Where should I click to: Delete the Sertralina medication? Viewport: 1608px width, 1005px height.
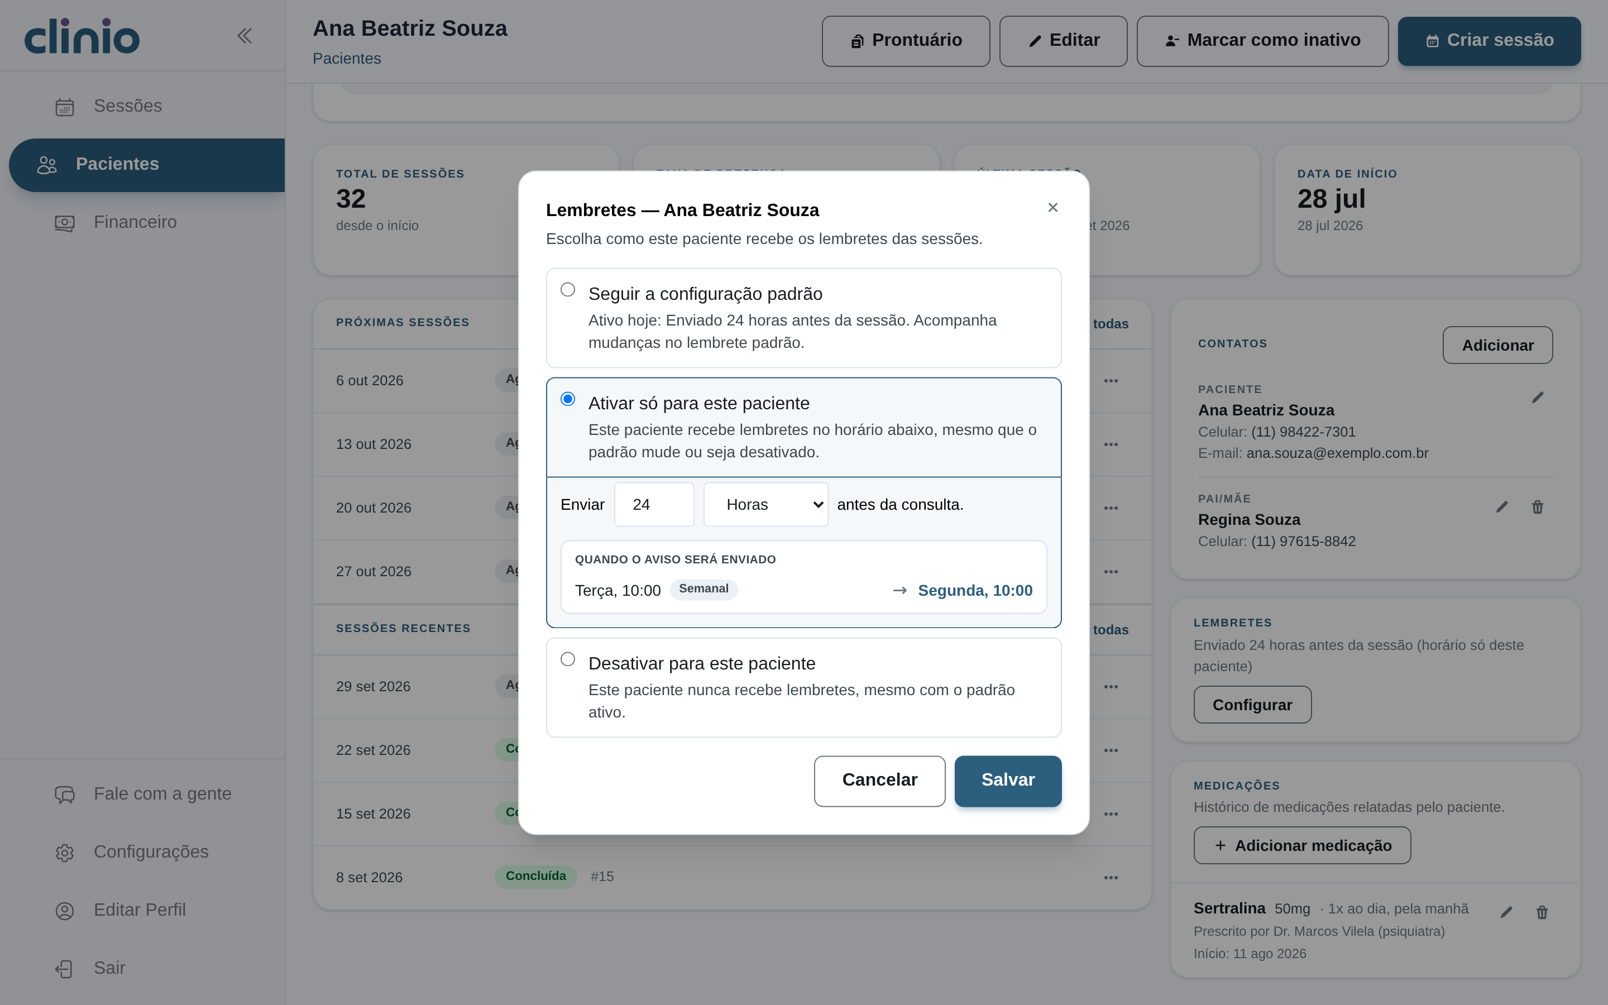pyautogui.click(x=1542, y=912)
